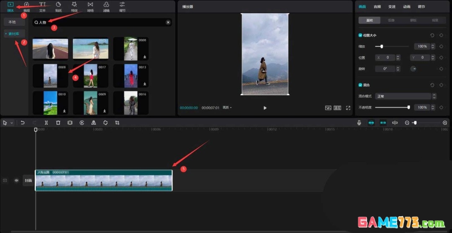Expand the 素材库 library category
This screenshot has height=233, width=452.
(x=15, y=34)
